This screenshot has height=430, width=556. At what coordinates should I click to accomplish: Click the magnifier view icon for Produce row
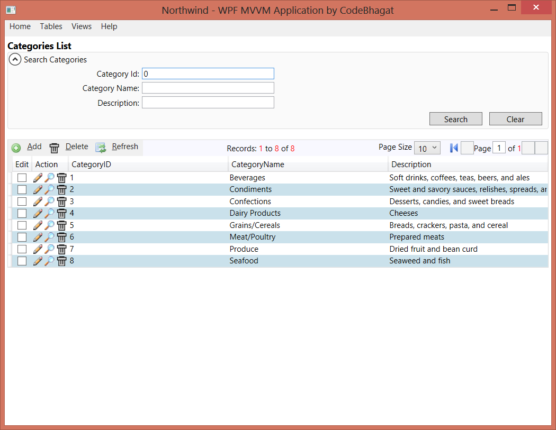(49, 249)
